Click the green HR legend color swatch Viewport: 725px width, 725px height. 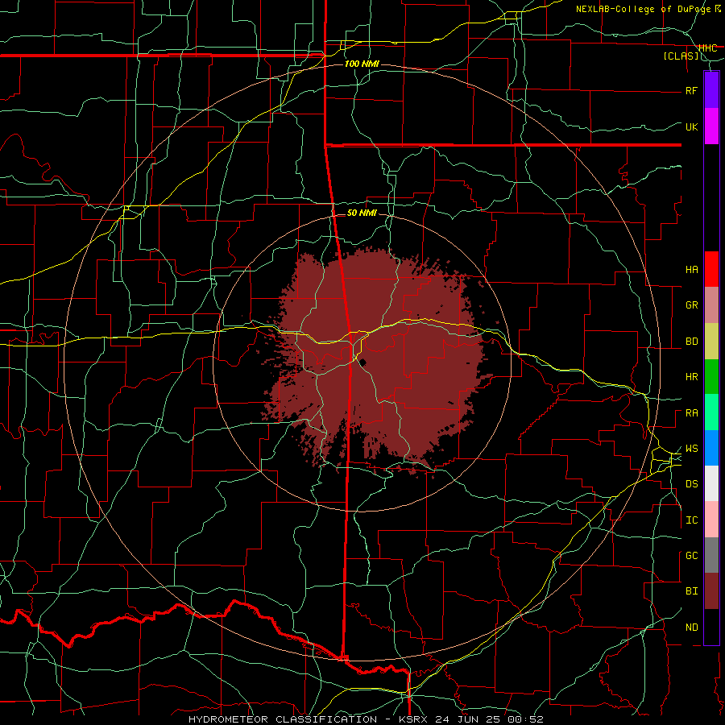pyautogui.click(x=711, y=377)
